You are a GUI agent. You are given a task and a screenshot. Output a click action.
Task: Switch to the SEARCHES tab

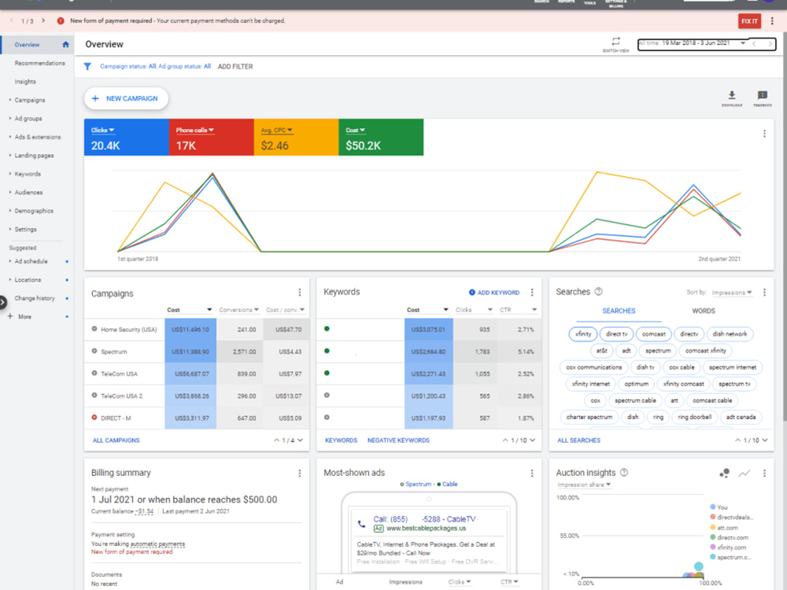619,311
